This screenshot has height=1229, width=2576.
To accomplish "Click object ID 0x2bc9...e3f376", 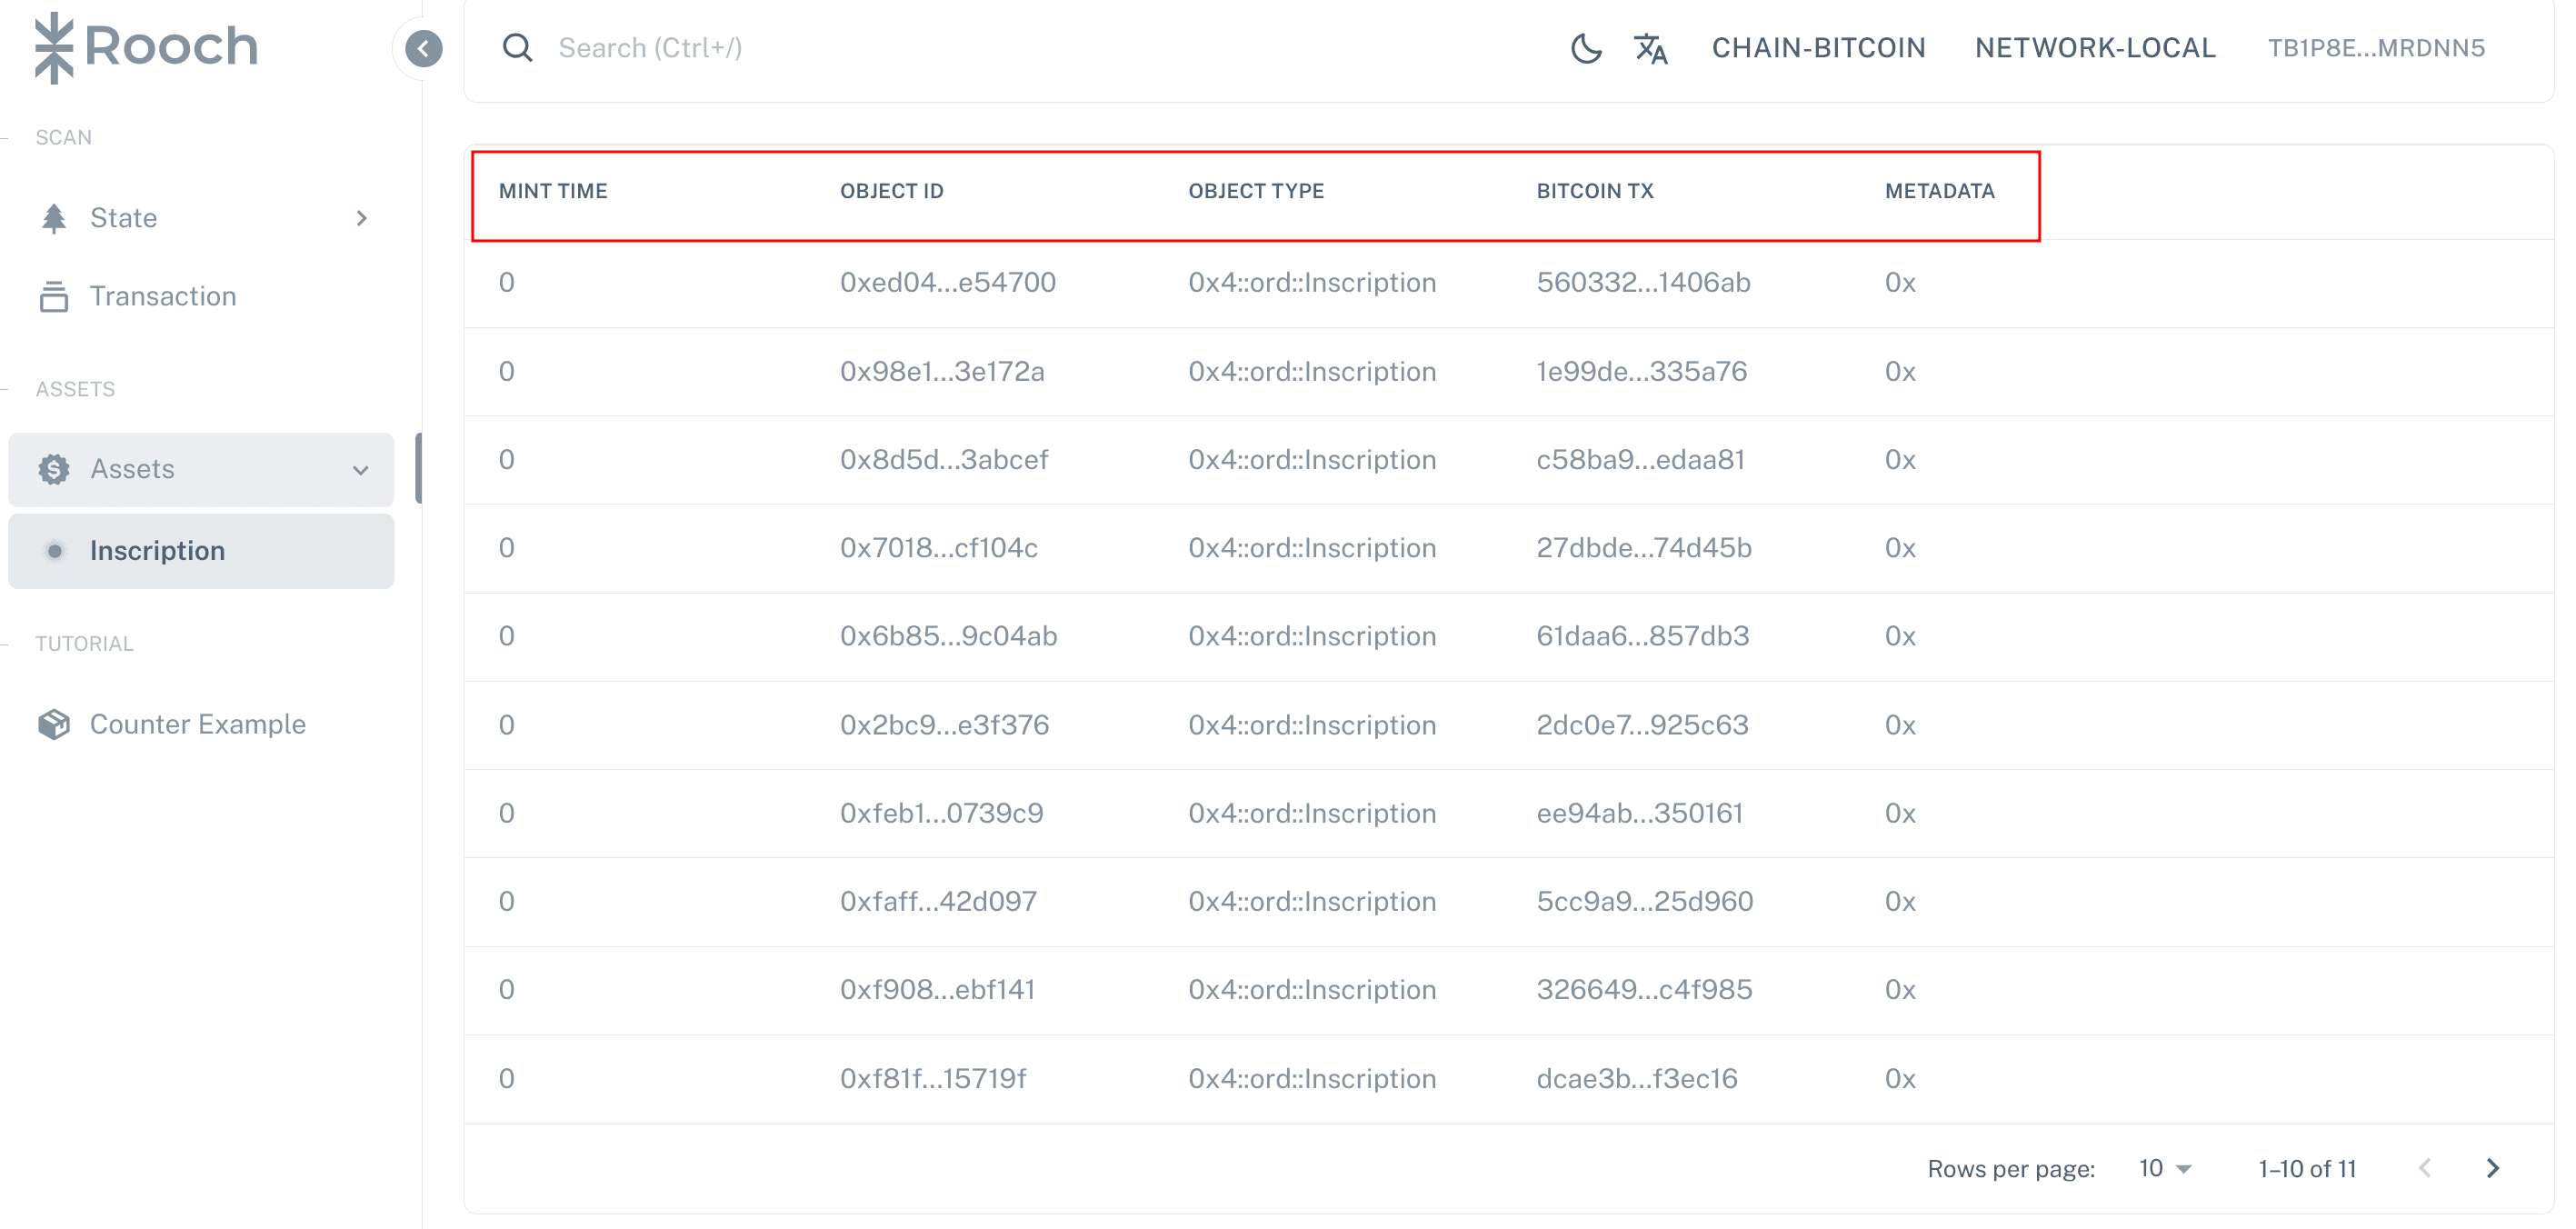I will tap(944, 725).
